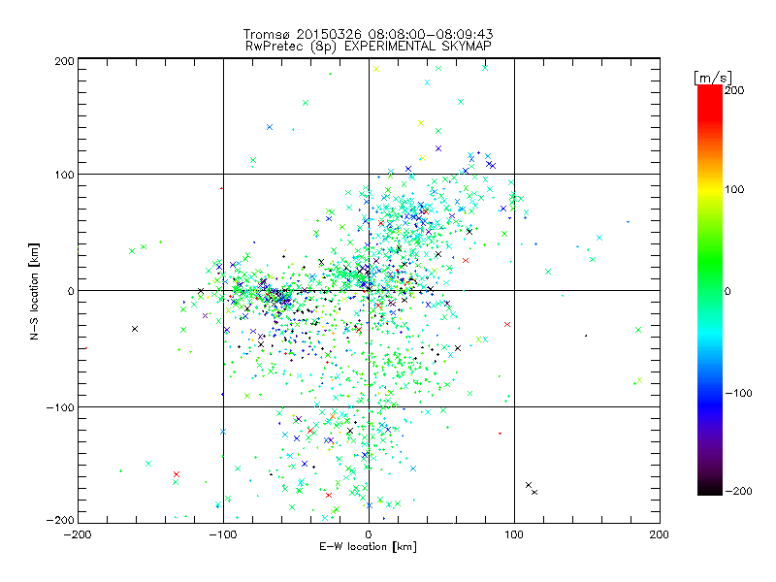Click the colorbar's black bottom near -200

[x=710, y=488]
